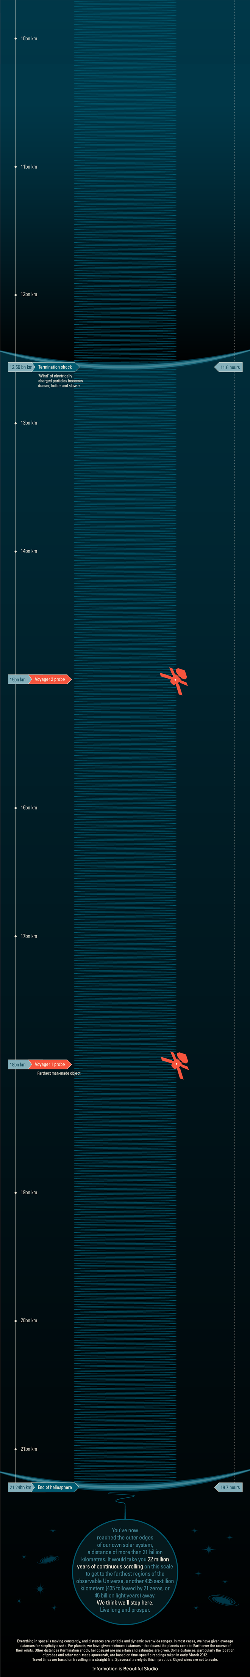Click the Voyager 1 probe spacecraft icon
The image size is (250, 1677).
[175, 1064]
